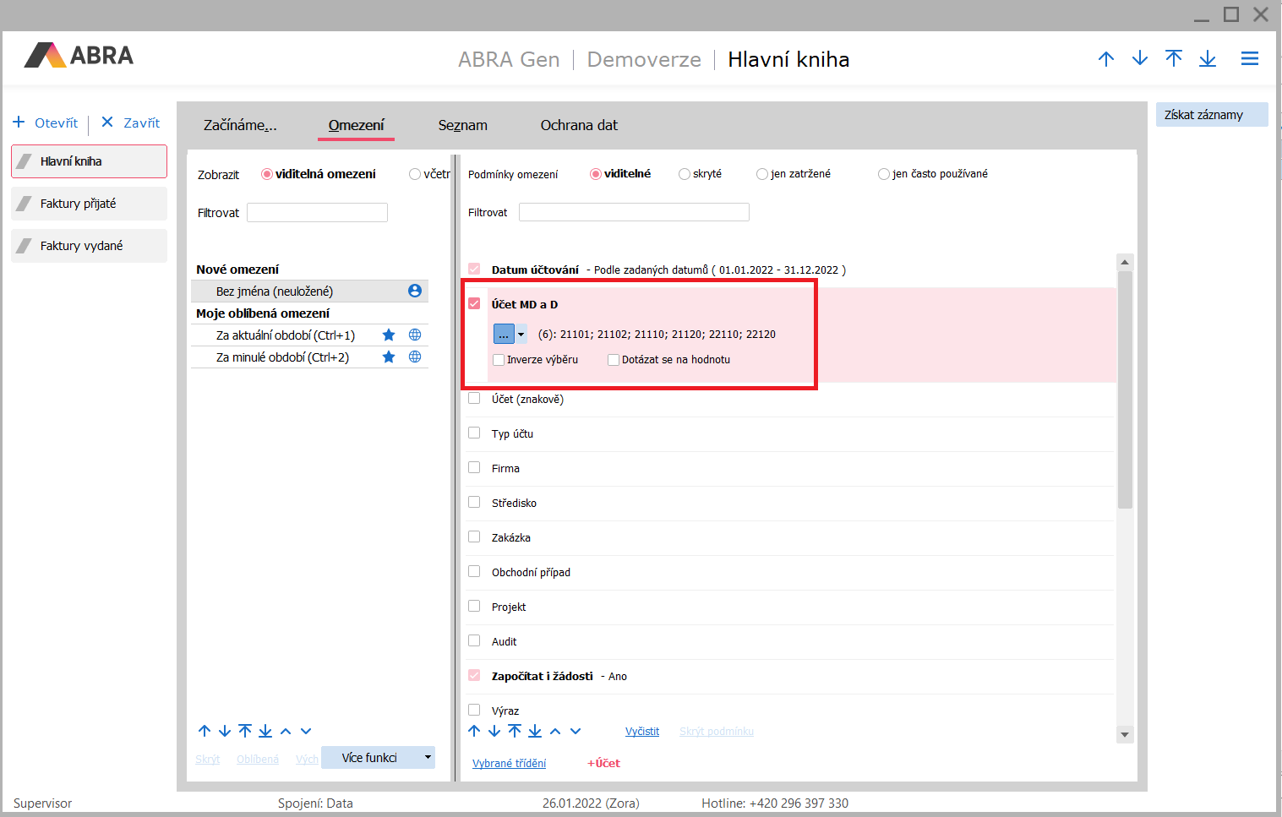Click the jump-to-first-record arrow in the header
Screen dimensions: 1282x817
1173,58
